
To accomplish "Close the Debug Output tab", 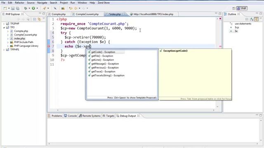I will coord(138,116).
